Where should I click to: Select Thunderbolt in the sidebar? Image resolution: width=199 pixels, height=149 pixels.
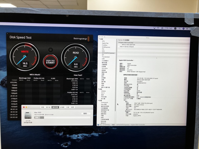point(106,57)
